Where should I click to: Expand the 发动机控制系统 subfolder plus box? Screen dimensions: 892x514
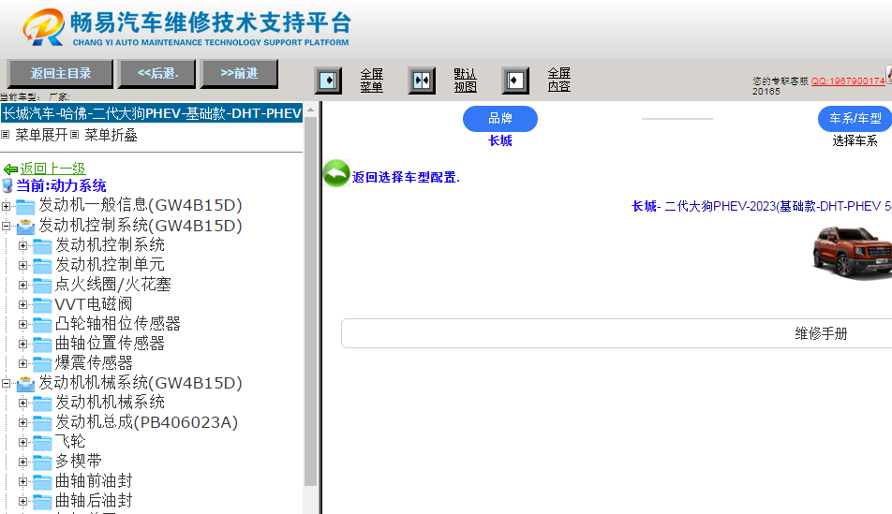point(22,245)
